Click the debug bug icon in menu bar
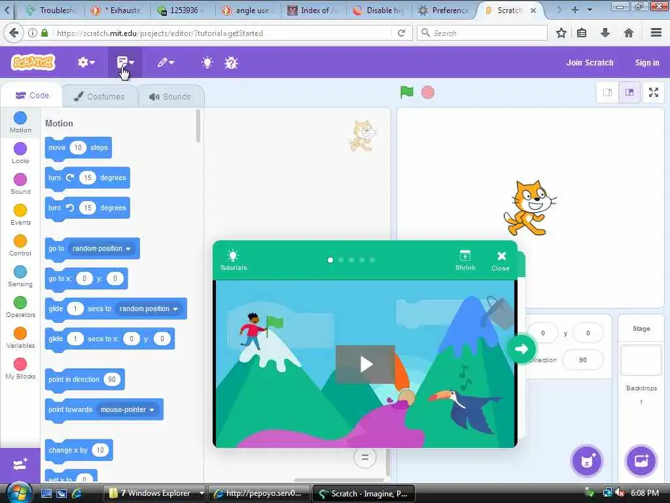This screenshot has width=670, height=503. coord(231,63)
